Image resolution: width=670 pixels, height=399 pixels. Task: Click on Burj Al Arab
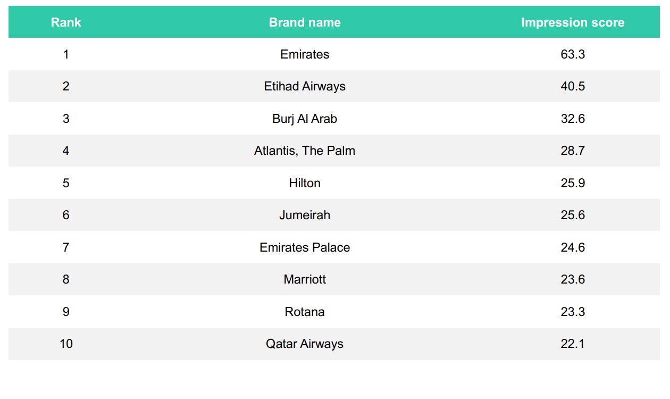coord(305,119)
